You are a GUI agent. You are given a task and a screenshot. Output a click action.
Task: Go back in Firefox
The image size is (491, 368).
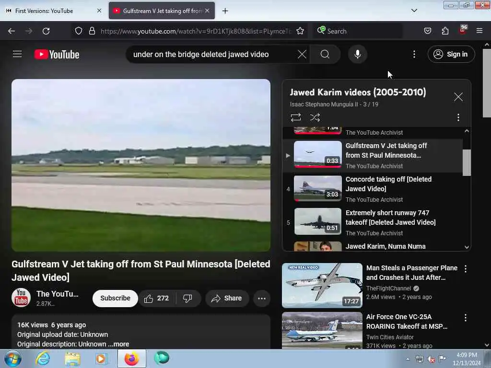pos(12,31)
